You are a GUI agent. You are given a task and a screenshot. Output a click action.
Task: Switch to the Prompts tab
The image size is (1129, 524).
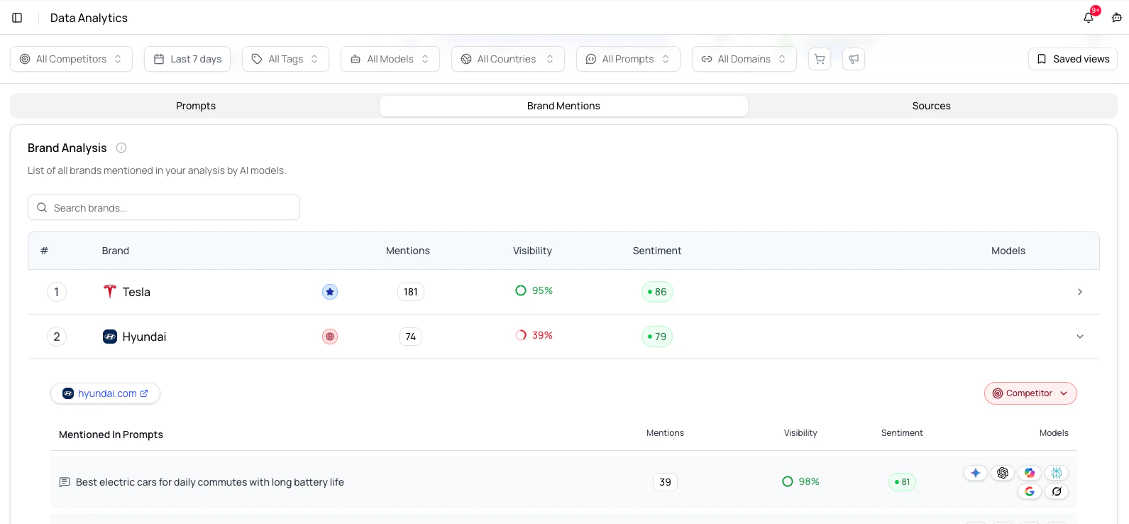[x=196, y=106]
